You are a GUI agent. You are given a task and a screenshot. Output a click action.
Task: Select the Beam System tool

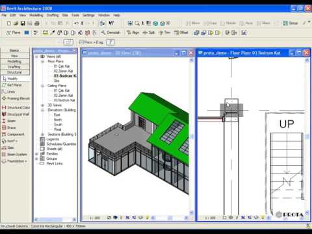pyautogui.click(x=14, y=155)
